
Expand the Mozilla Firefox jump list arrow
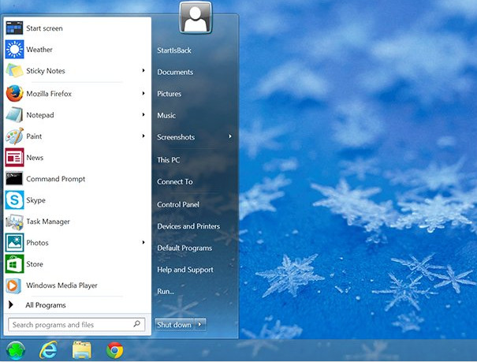(143, 93)
